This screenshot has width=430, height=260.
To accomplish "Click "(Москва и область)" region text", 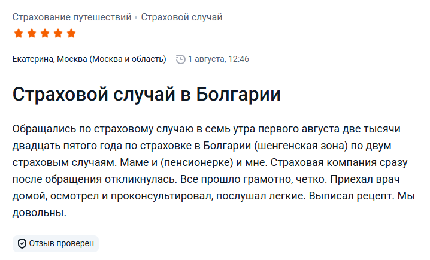I will pyautogui.click(x=128, y=59).
